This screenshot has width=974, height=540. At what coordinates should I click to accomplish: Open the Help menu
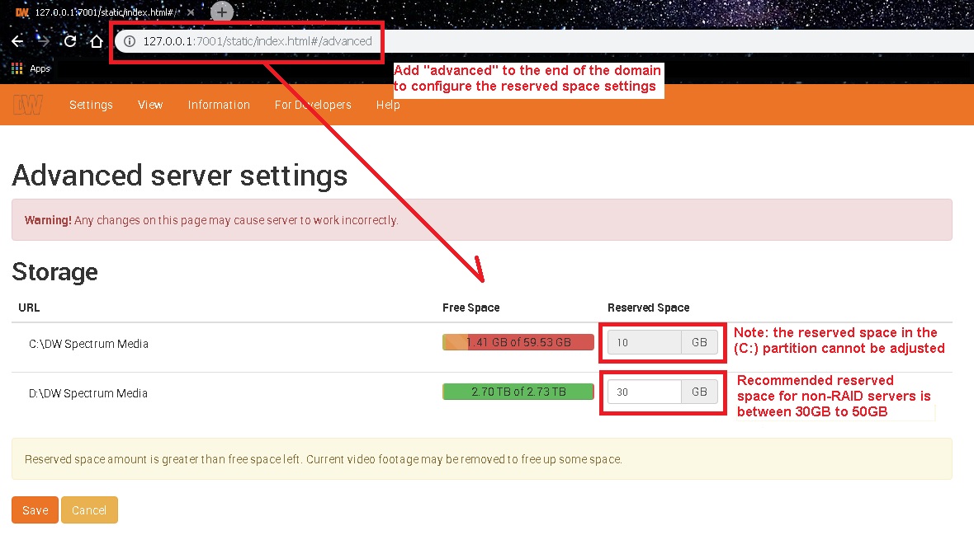click(388, 105)
